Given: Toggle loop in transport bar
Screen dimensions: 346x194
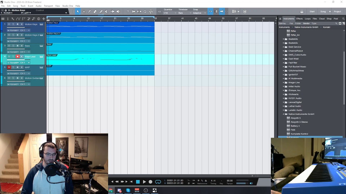Looking at the screenshot, I should (x=158, y=182).
